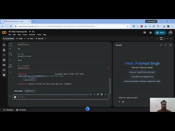Viewport: 175px width, 131px height.
Task: Reload the page
Action: click(x=11, y=26)
